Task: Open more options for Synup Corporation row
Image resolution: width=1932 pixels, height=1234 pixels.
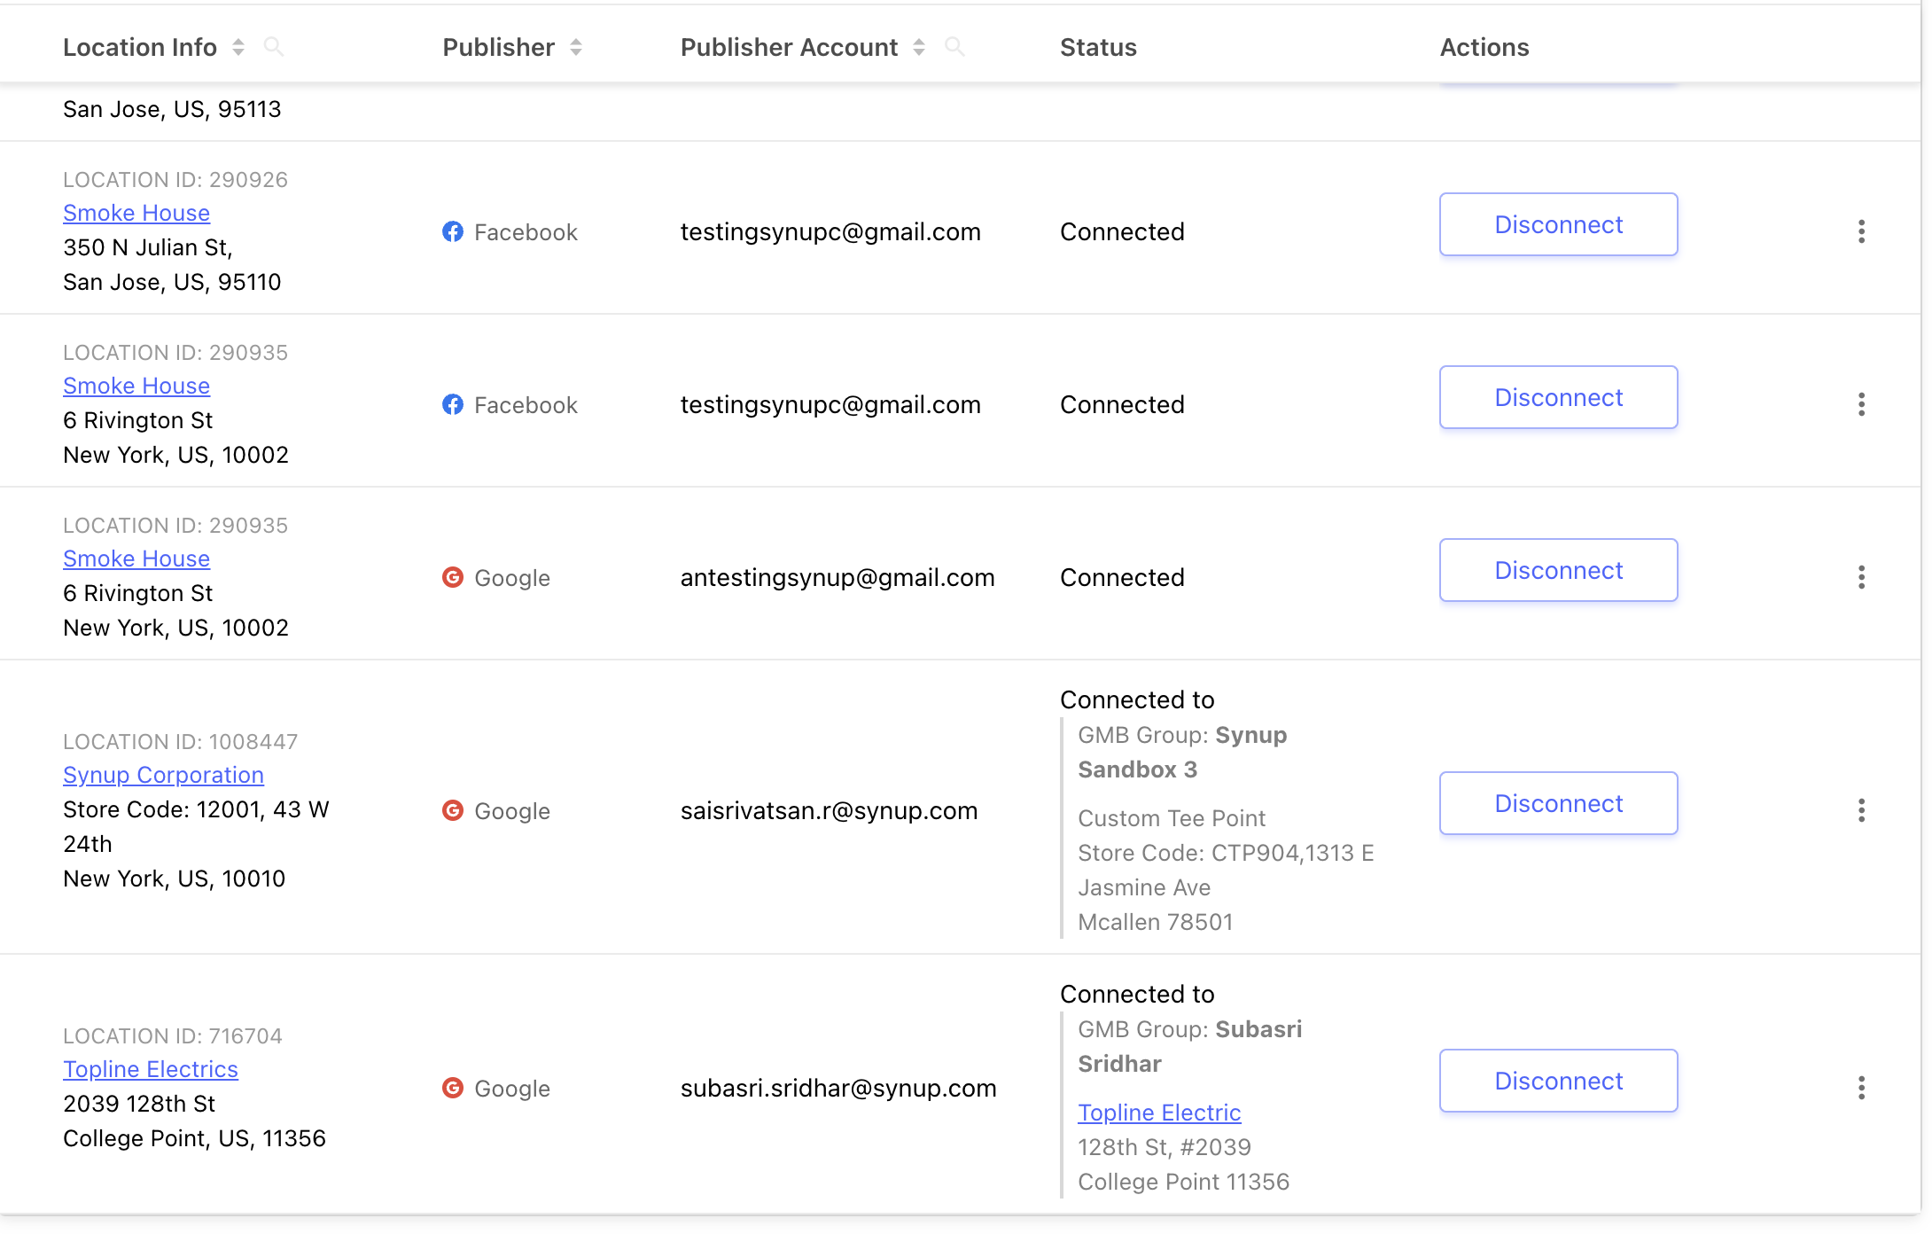Action: (1861, 810)
